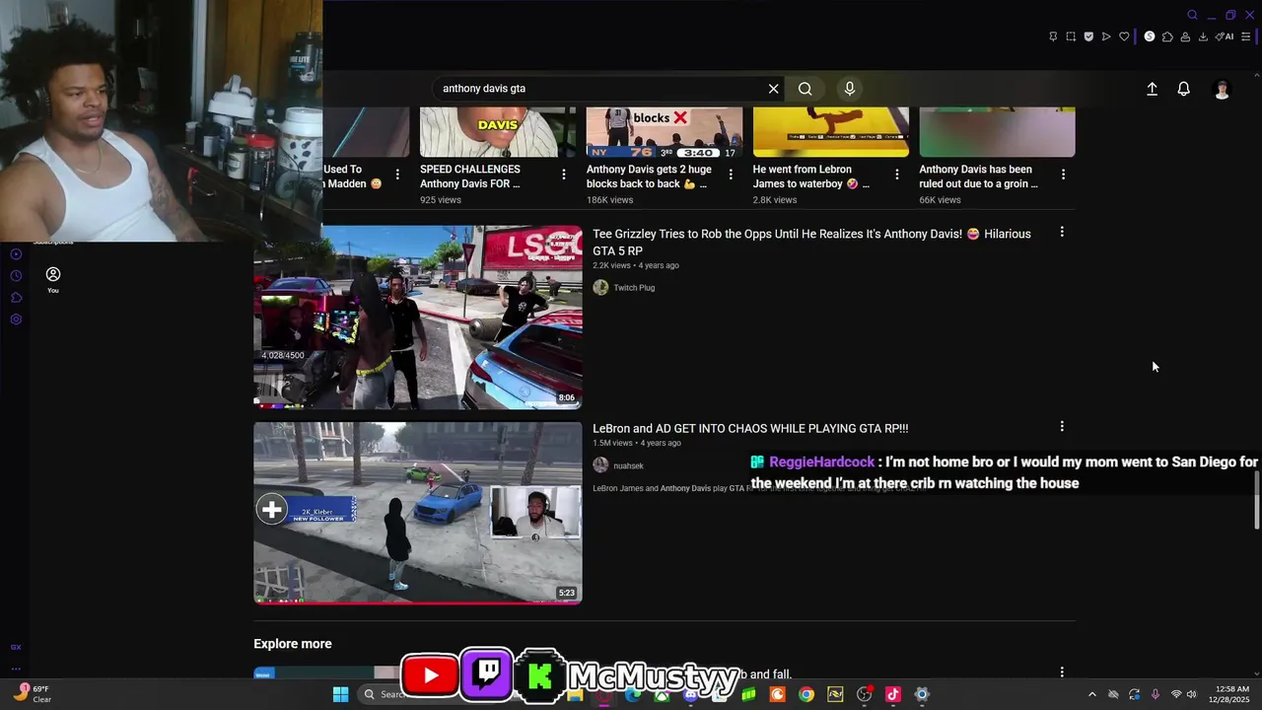Open options for 'Lebron James to waterboy' short

pyautogui.click(x=897, y=175)
